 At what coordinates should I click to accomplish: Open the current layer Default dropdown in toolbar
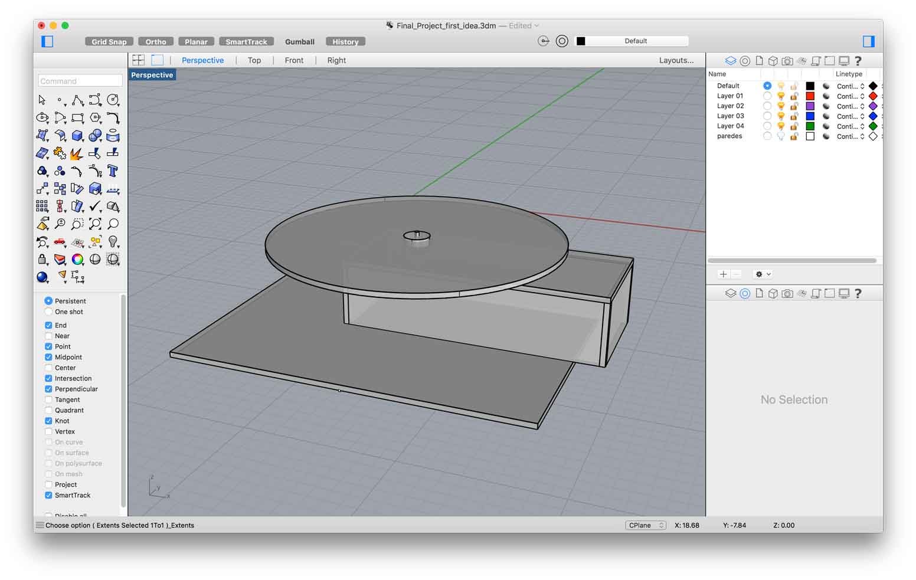click(632, 41)
